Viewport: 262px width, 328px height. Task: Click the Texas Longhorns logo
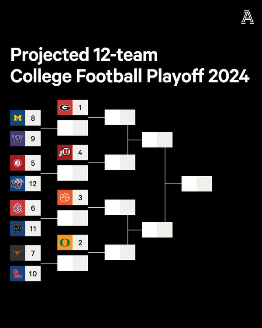coord(17,253)
